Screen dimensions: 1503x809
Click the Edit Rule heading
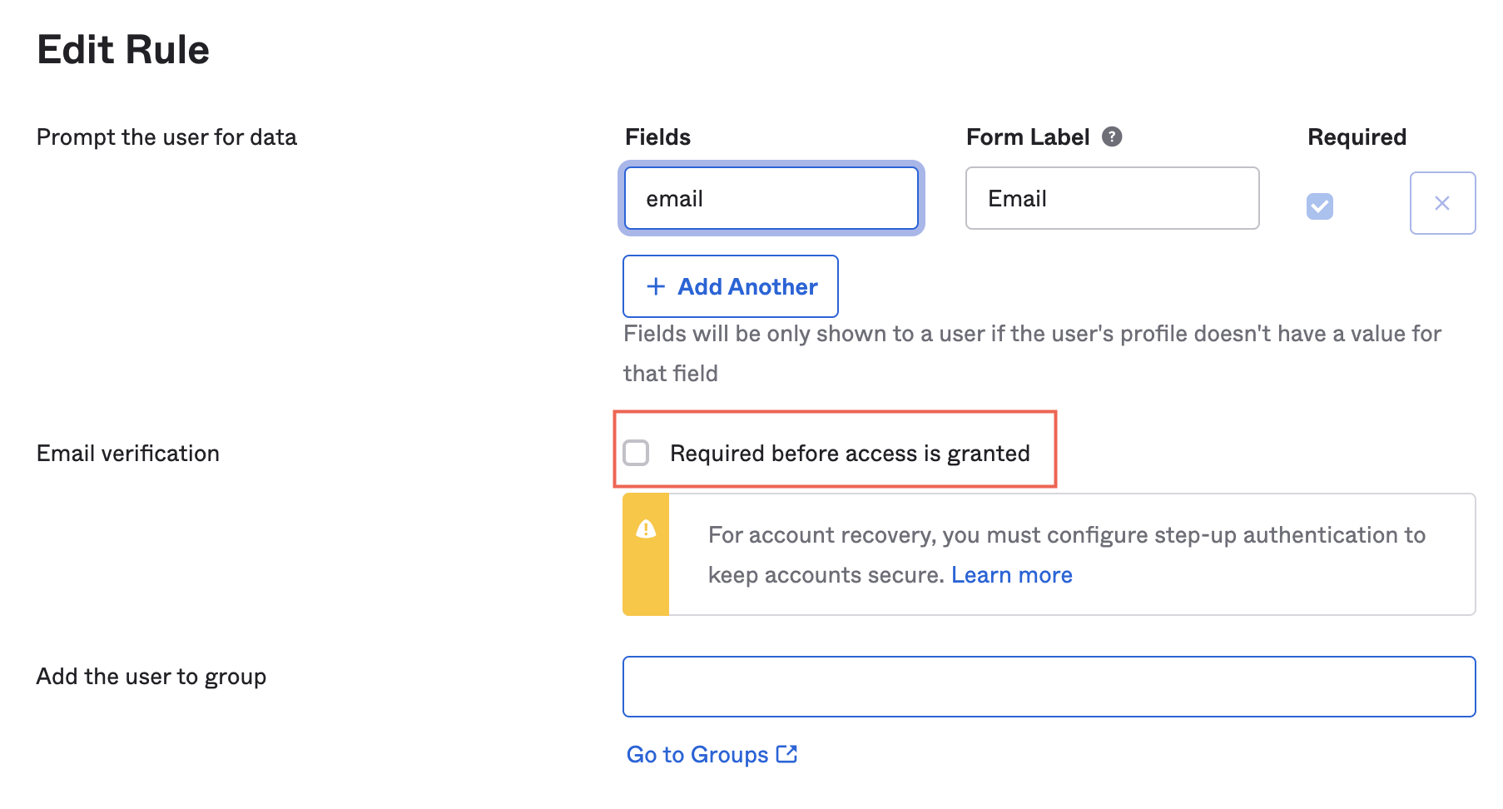[x=123, y=50]
